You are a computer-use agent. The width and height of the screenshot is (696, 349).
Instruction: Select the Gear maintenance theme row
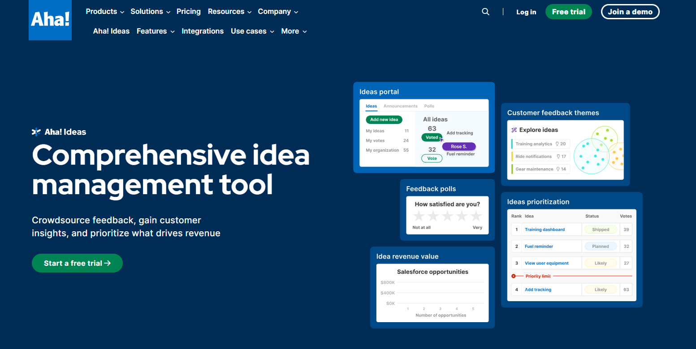coord(540,169)
